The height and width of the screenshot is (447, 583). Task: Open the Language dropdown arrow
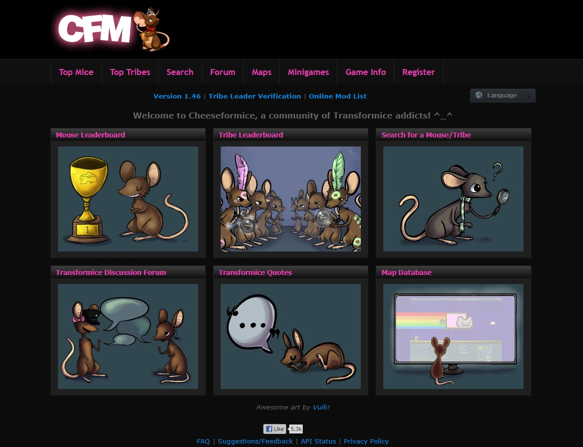(529, 95)
